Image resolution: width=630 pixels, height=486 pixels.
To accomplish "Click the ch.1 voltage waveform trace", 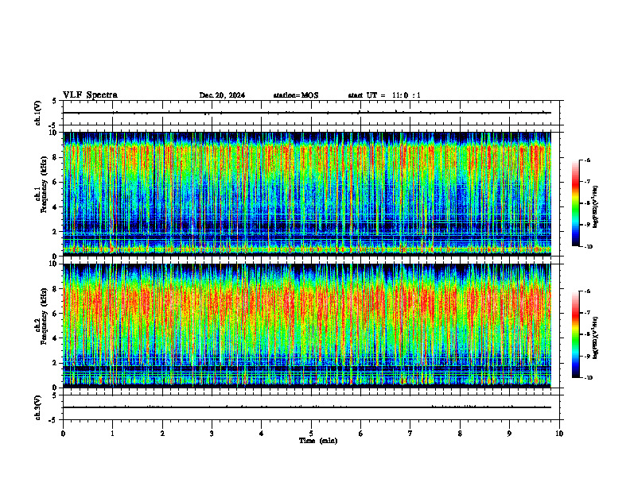I will [307, 113].
